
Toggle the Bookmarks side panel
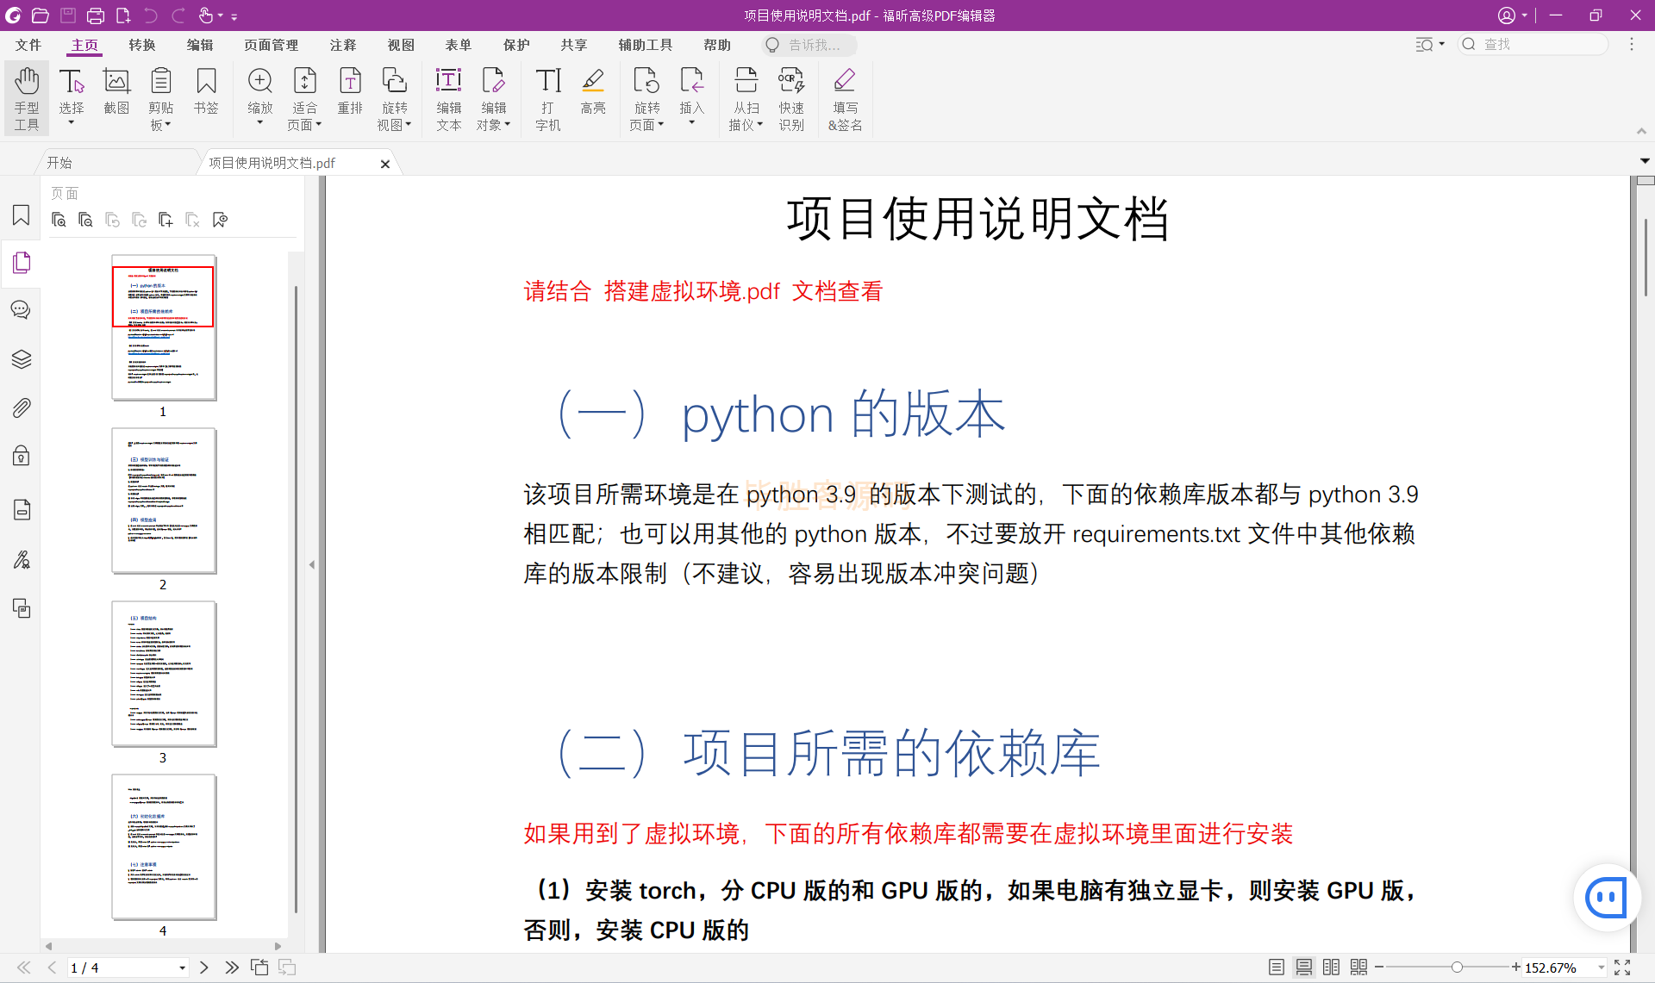coord(22,215)
